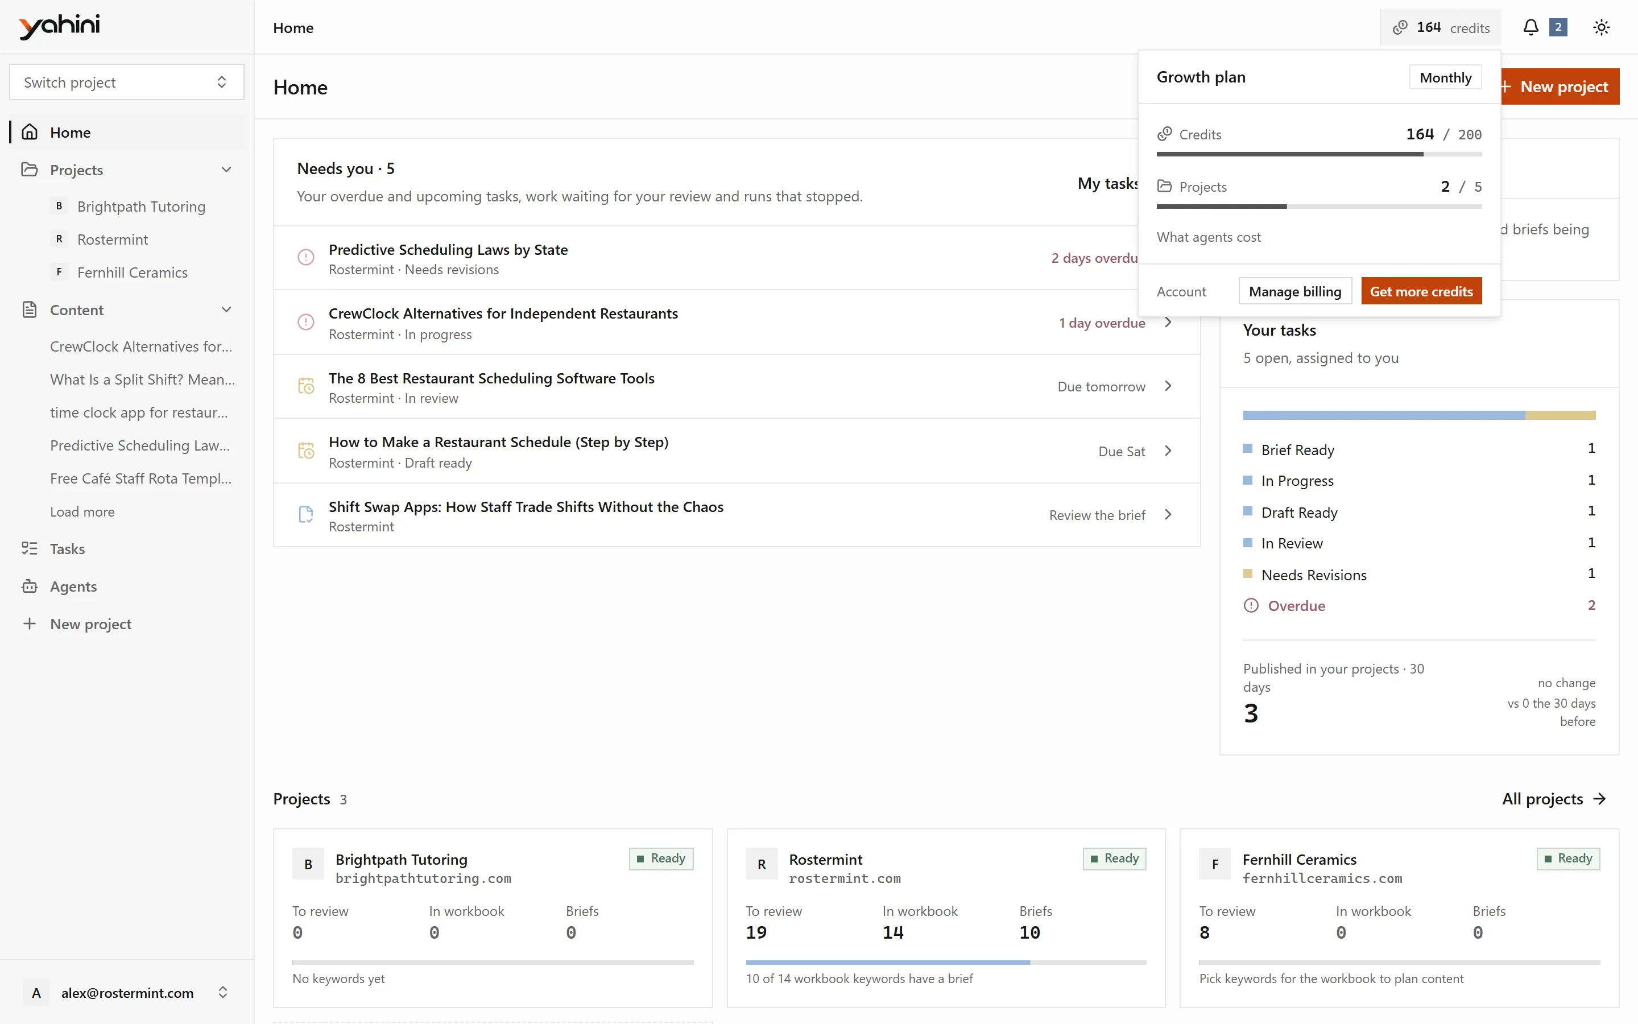Click the yahini logo
Screen dimensions: 1638x1024
pos(60,27)
